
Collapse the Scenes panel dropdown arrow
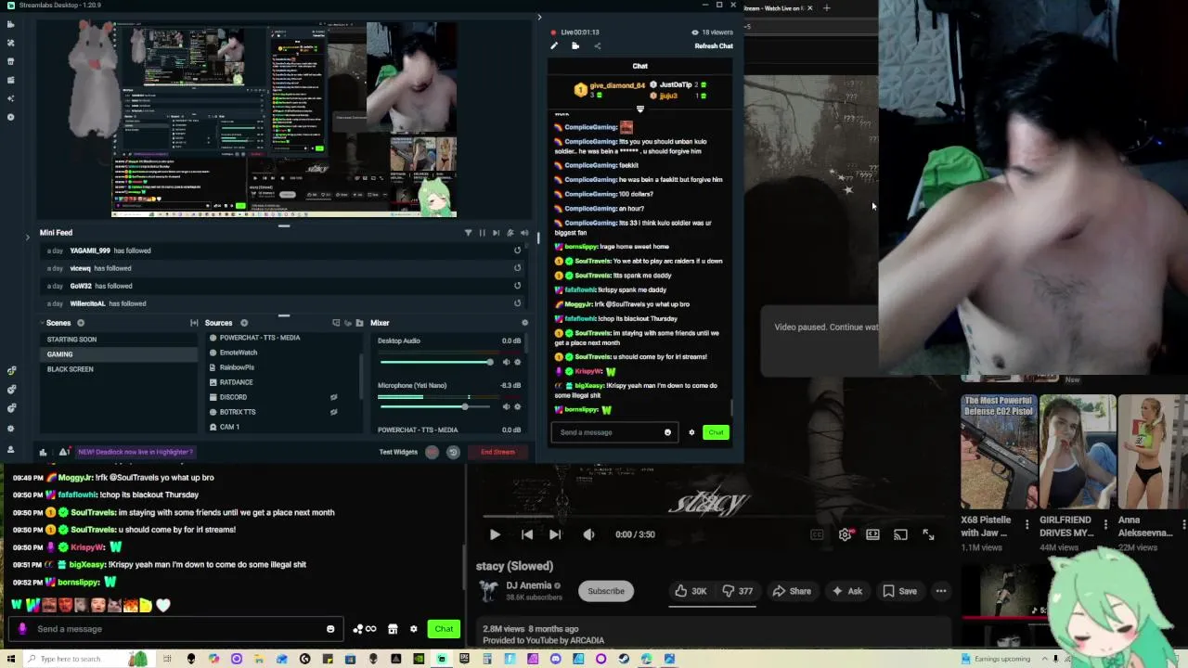click(42, 323)
